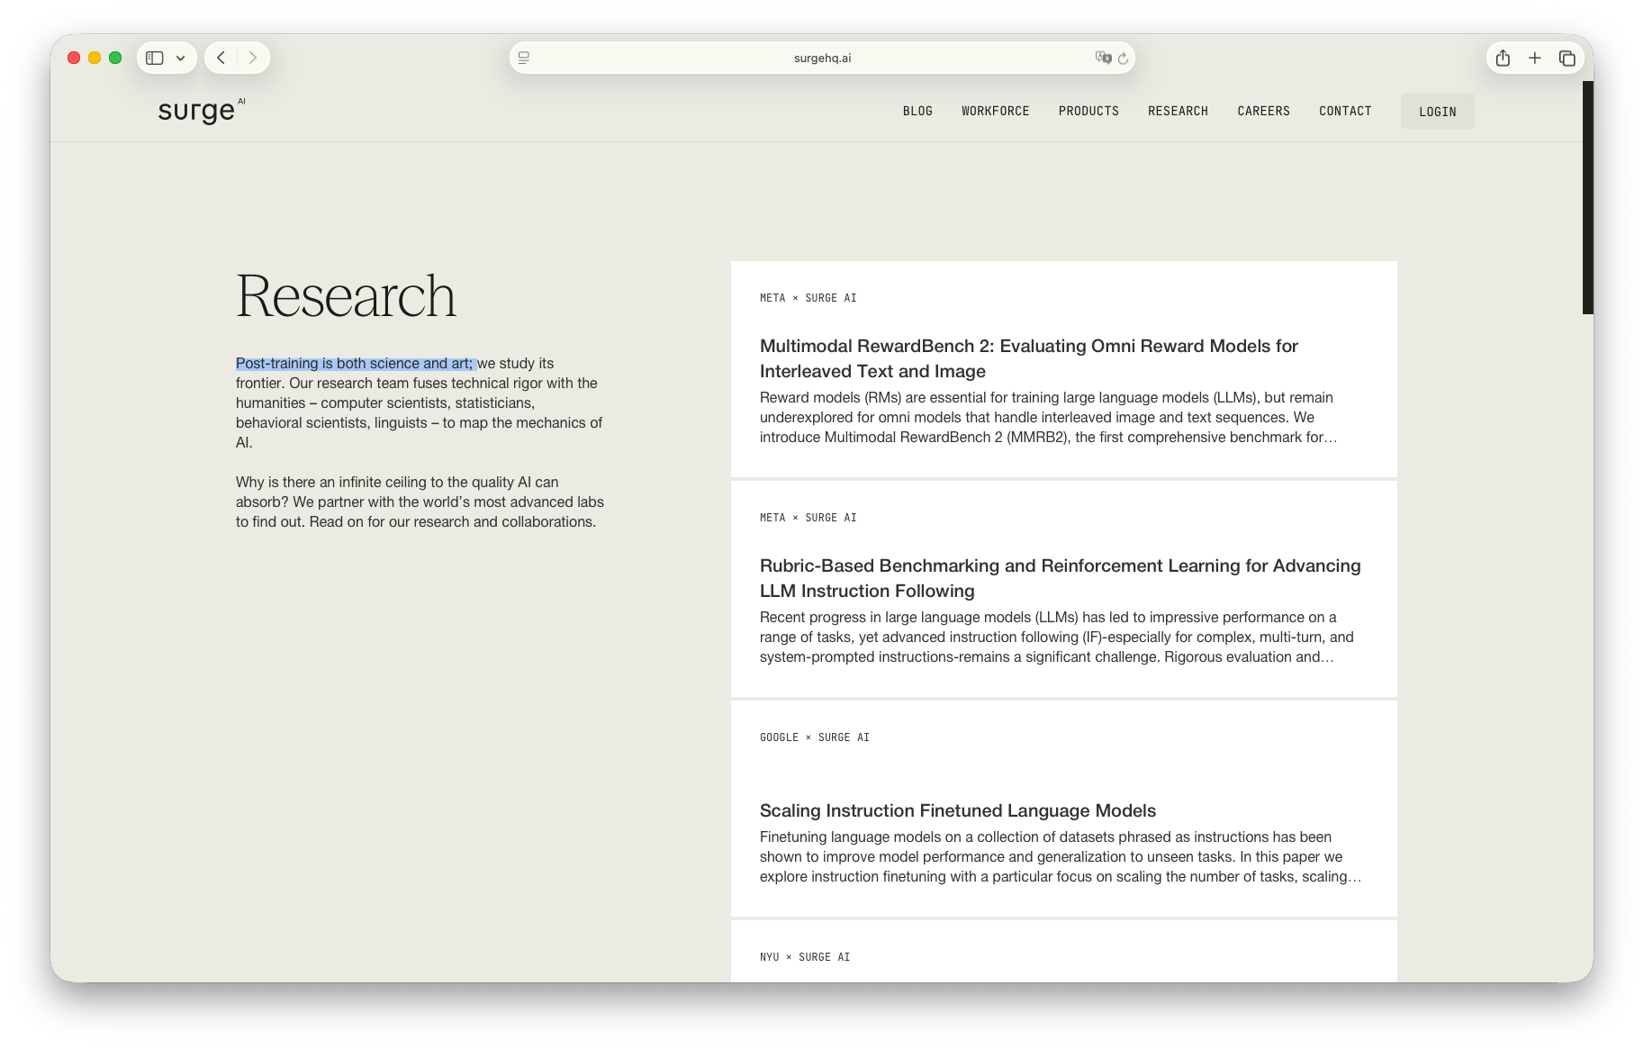Open the Rubric-Based Benchmarking paper title
1644x1049 pixels.
1060,578
